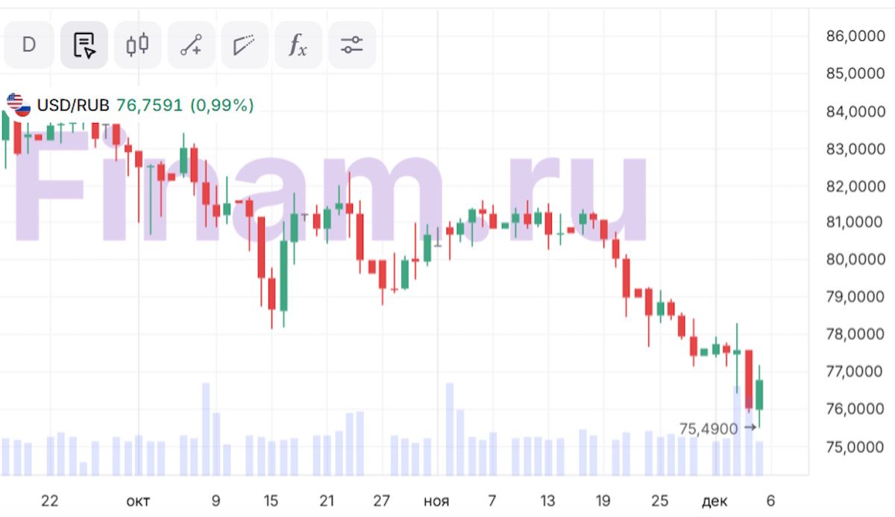Click the date label 15 on time axis
The image size is (895, 517).
(271, 501)
